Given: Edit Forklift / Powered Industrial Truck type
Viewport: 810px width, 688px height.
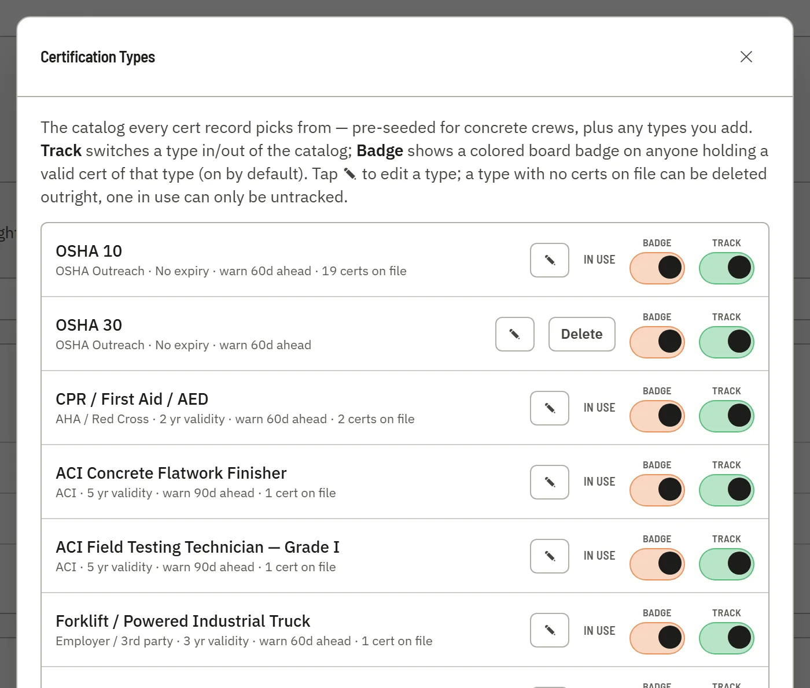Looking at the screenshot, I should click(550, 630).
